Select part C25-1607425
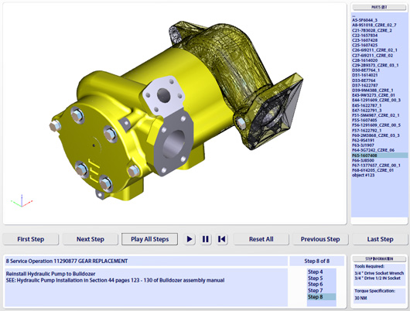410x311 pixels. (x=364, y=45)
